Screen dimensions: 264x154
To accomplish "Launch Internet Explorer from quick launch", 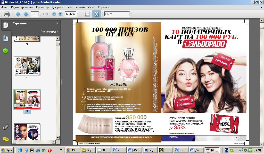I will (x=38, y=150).
